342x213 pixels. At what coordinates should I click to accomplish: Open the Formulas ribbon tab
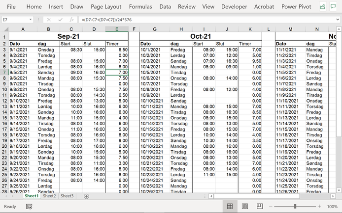140,7
